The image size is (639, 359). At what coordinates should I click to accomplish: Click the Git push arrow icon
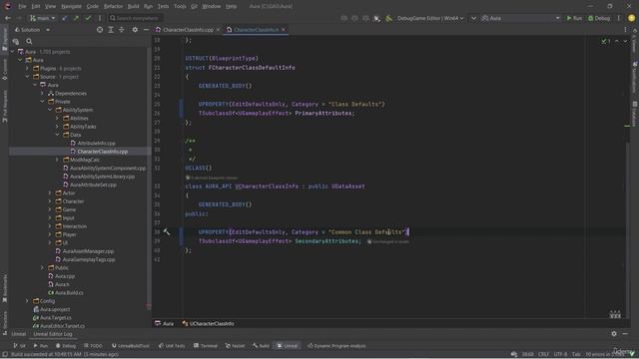click(x=76, y=18)
